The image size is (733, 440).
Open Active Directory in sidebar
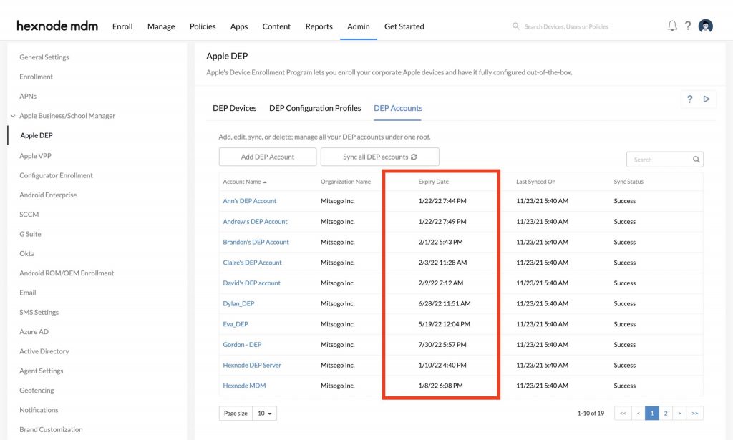click(44, 352)
